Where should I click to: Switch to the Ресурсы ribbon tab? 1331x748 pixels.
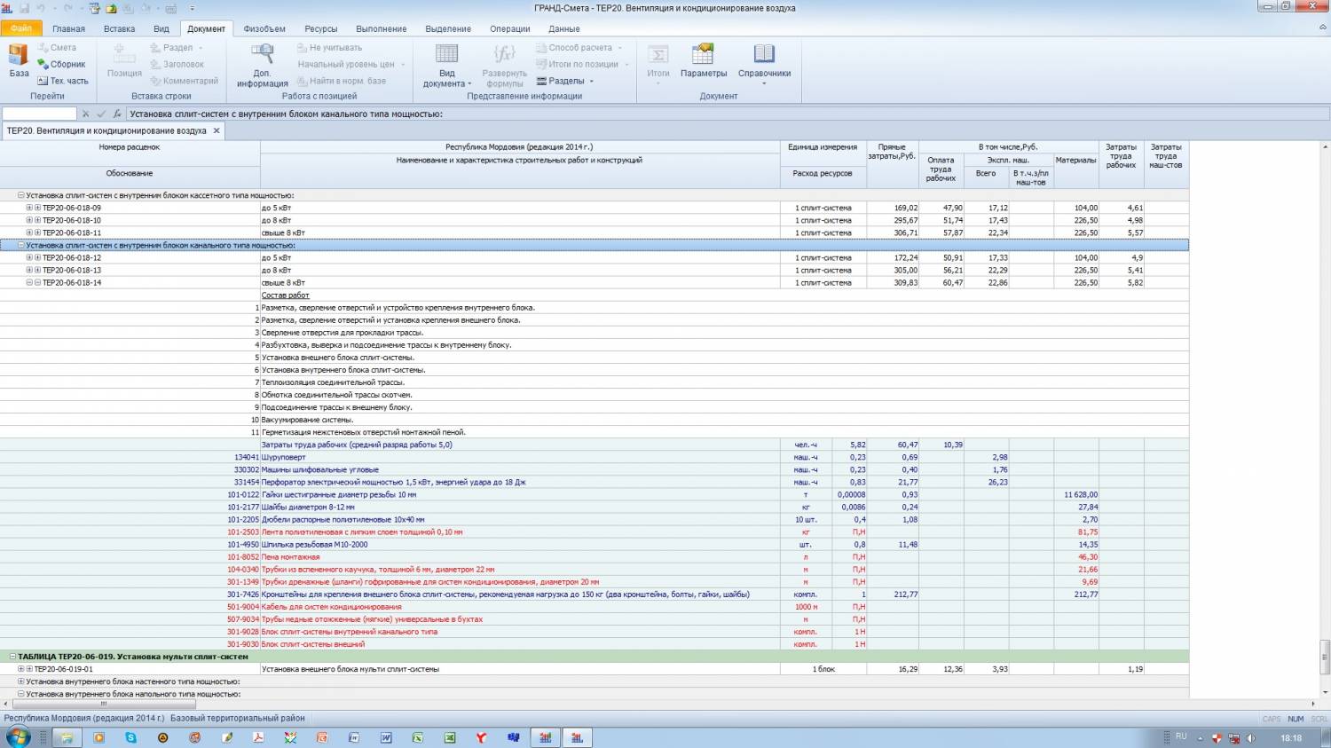(x=320, y=28)
